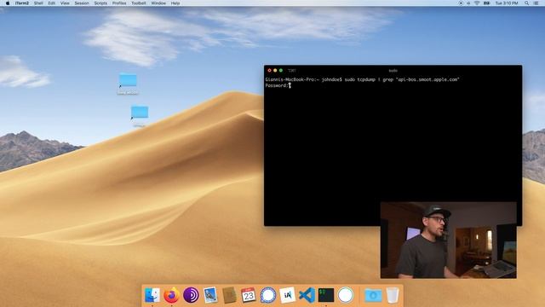Select the lower blue desktop folder

[140, 113]
